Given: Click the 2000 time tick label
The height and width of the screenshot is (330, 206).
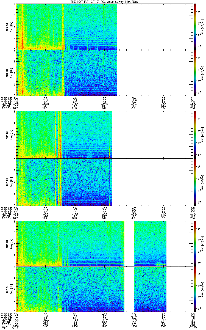Looking at the screenshot, I should click(x=163, y=326).
